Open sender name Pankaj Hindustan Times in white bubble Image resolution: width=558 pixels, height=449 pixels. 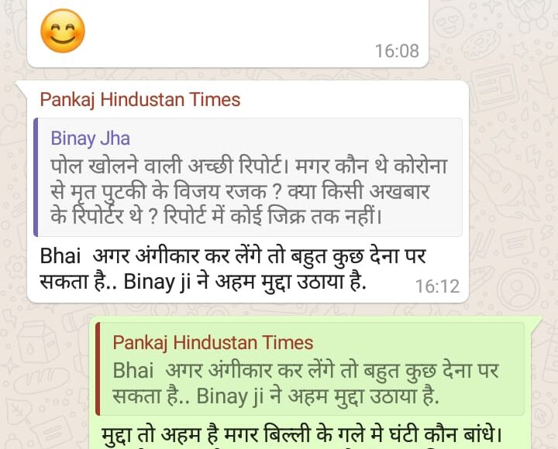pos(140,100)
